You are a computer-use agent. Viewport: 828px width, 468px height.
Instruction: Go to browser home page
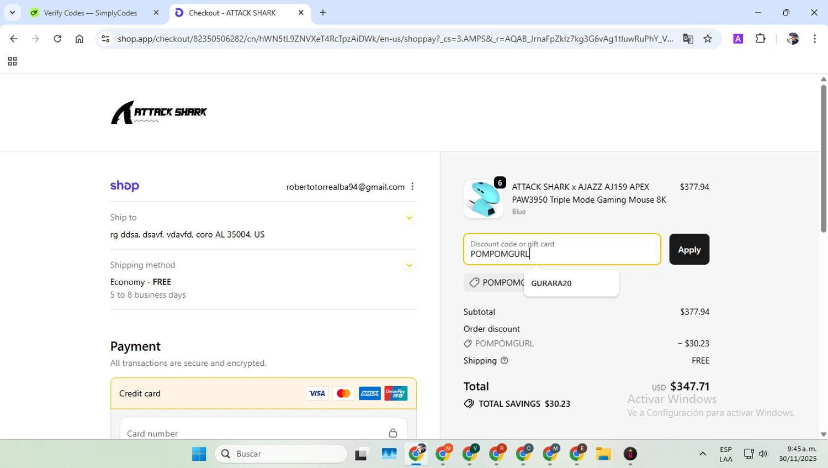(79, 39)
